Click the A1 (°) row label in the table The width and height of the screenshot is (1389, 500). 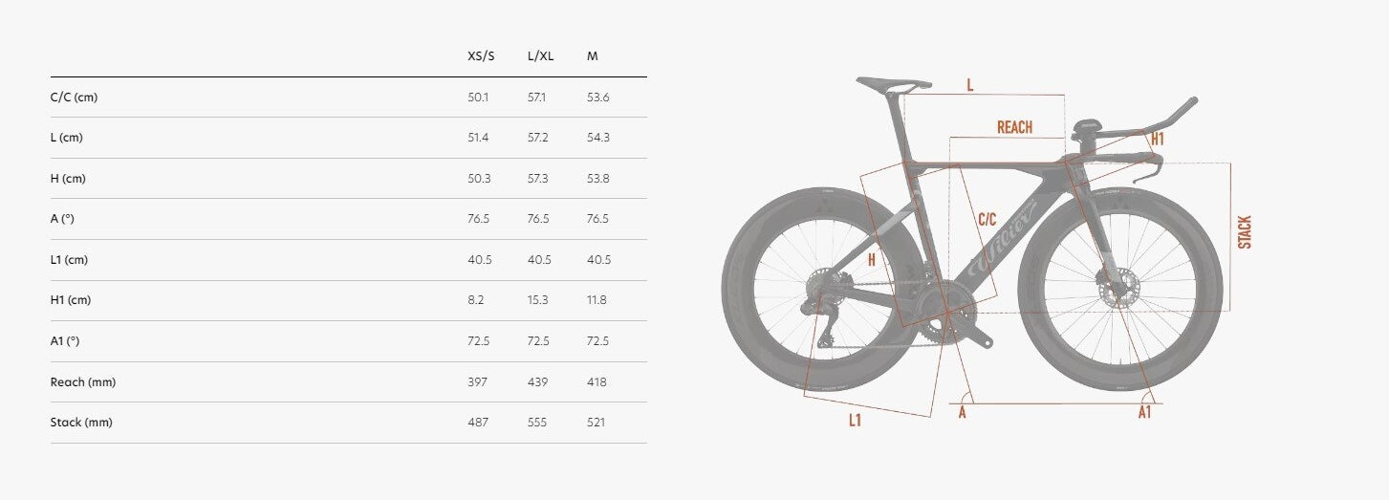click(65, 341)
